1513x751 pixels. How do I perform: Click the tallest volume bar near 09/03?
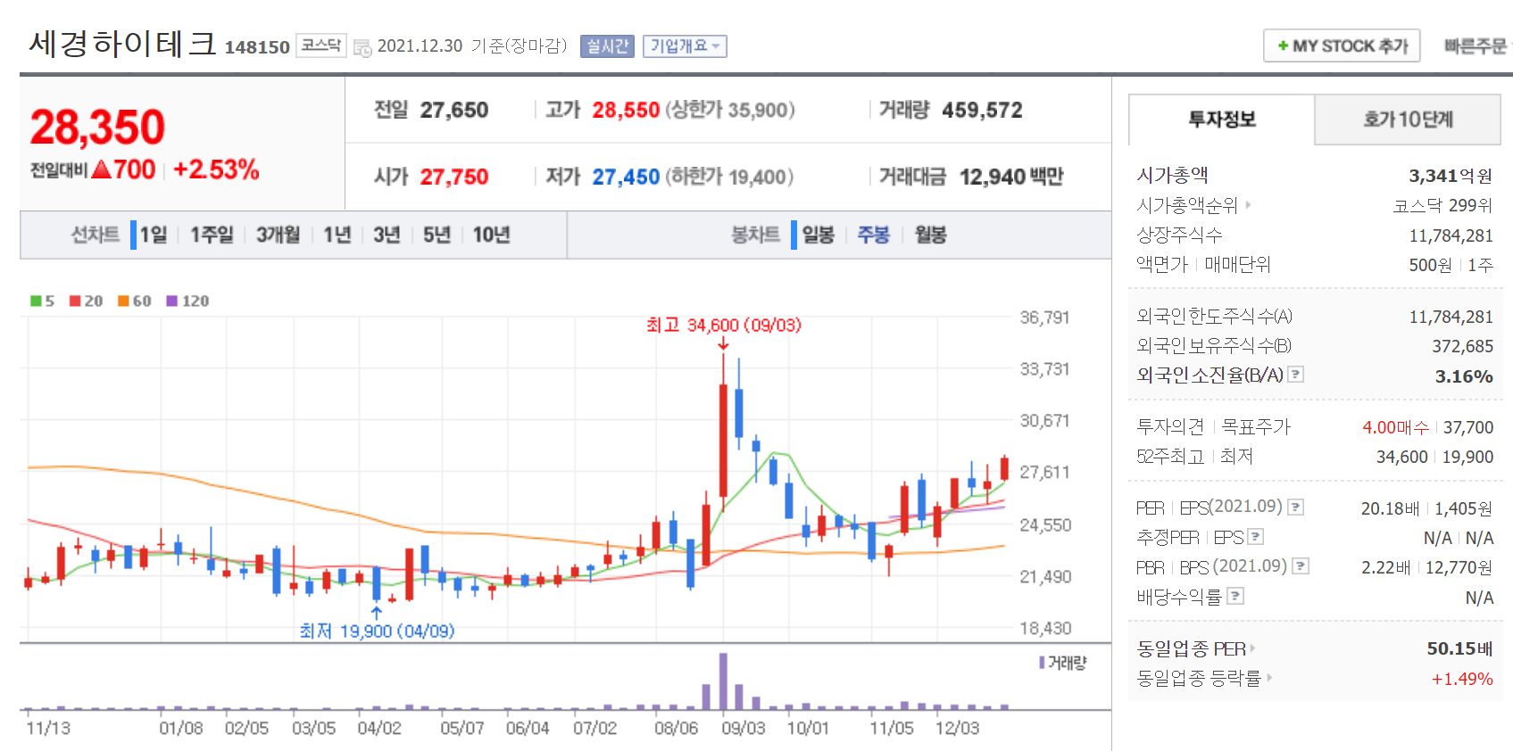pyautogui.click(x=723, y=681)
